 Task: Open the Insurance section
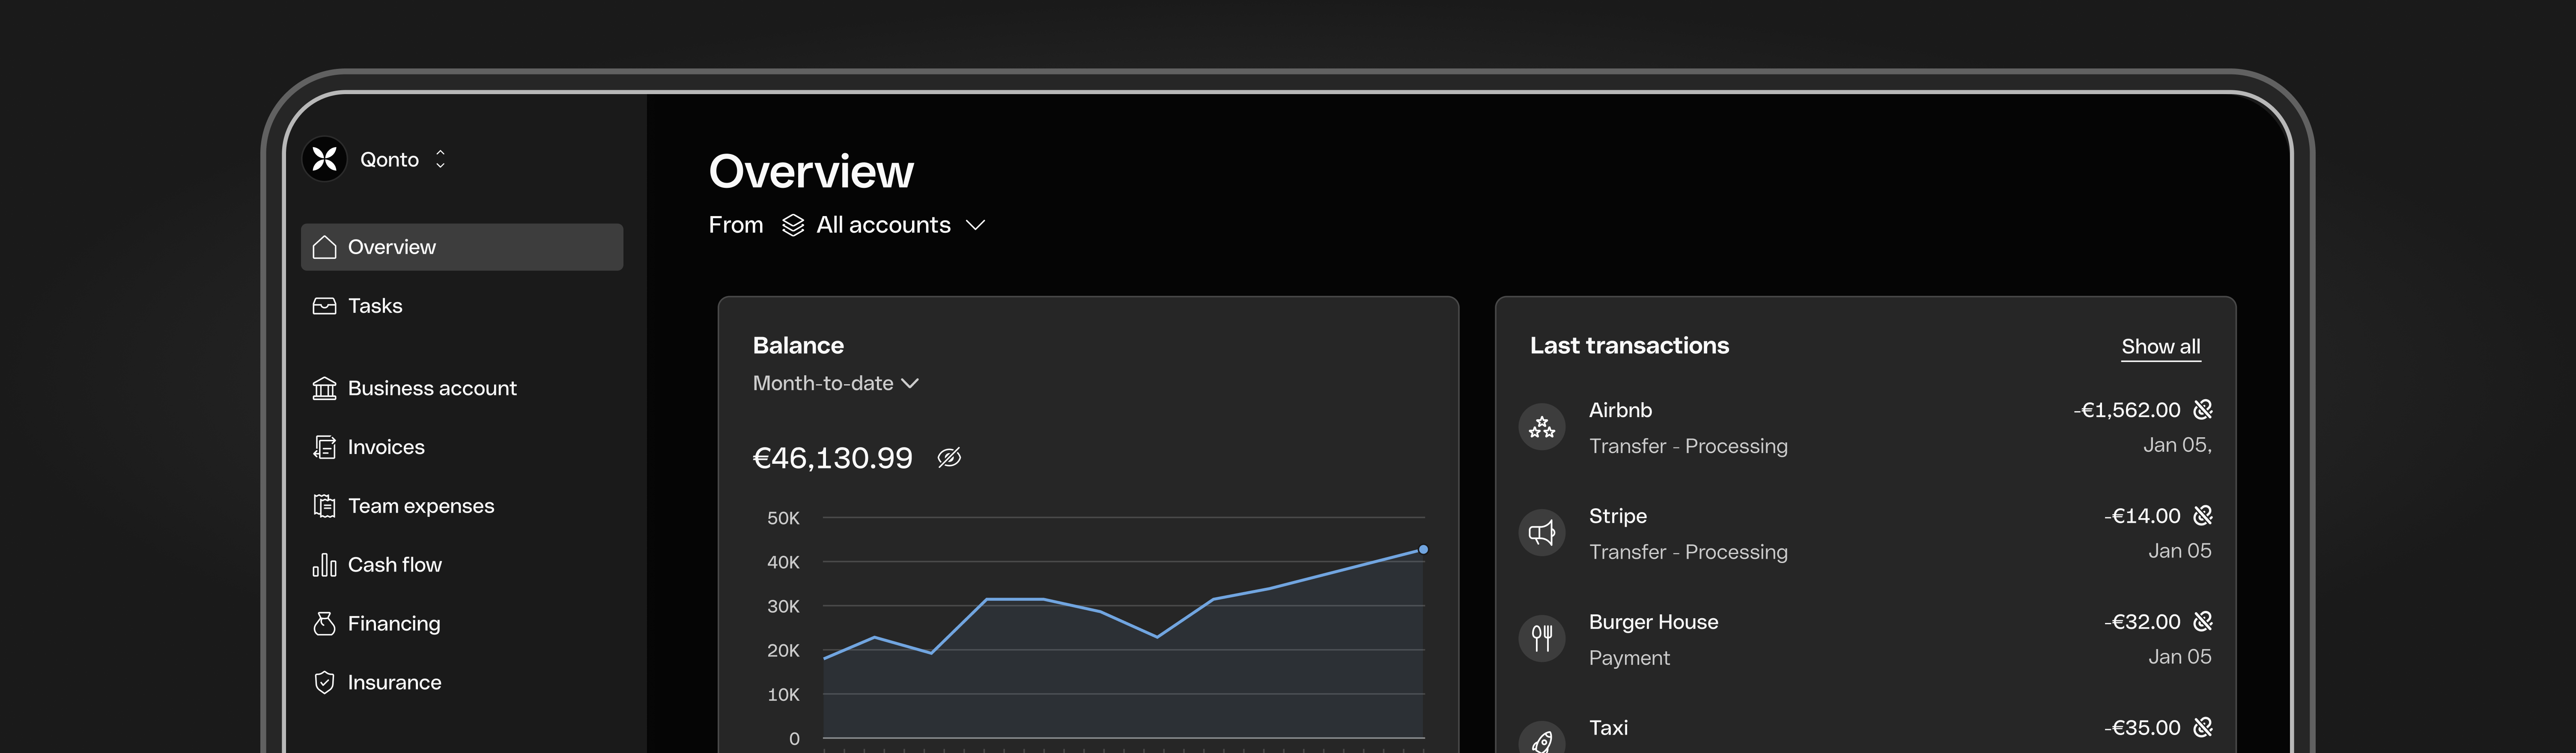[394, 682]
